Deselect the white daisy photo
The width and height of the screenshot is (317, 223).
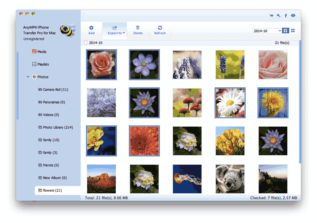click(230, 103)
